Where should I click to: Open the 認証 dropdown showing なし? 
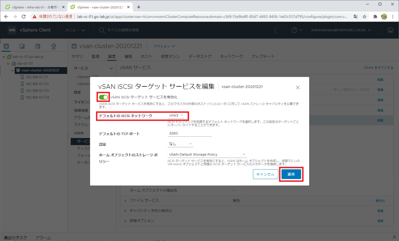point(180,144)
